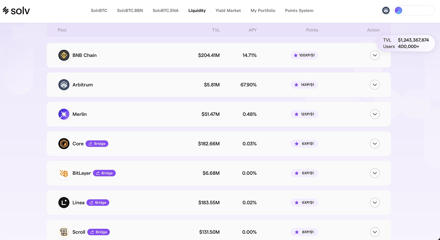This screenshot has width=440, height=240.
Task: Click the Arbitrum TVL value $5.81M
Action: 212,85
